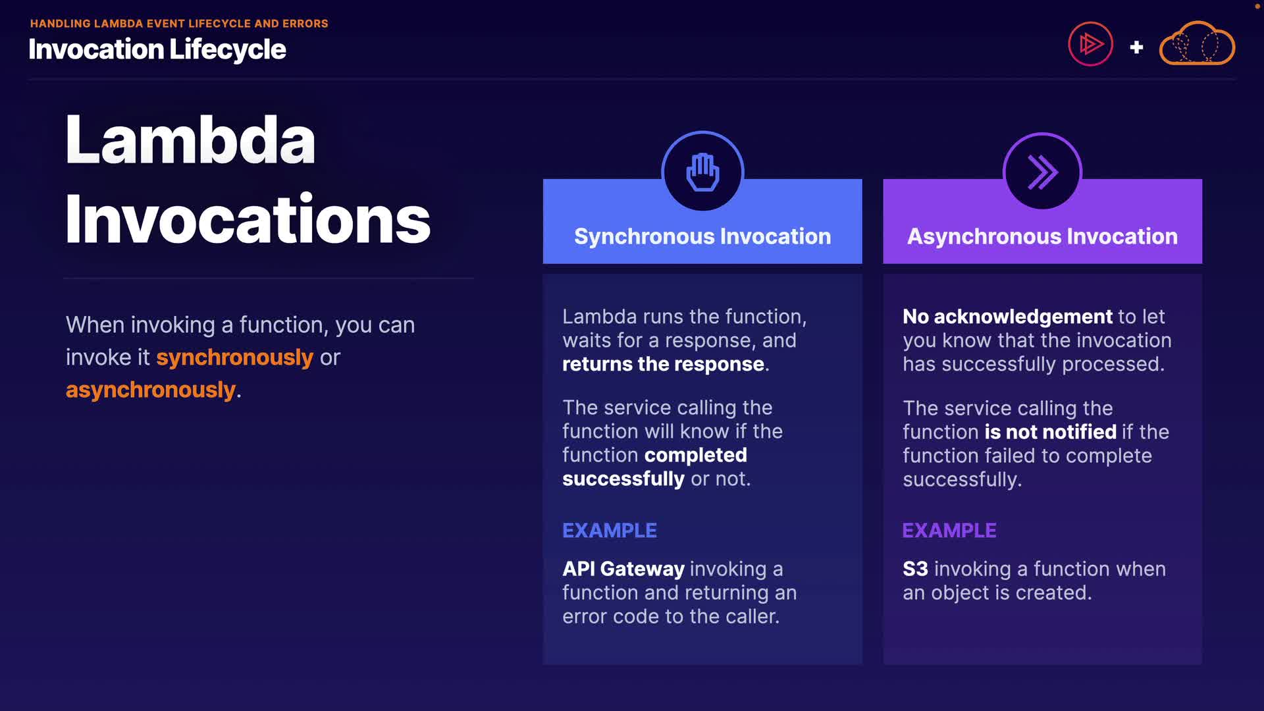1264x711 pixels.
Task: Select the Synchronous Invocation header
Action: [702, 236]
